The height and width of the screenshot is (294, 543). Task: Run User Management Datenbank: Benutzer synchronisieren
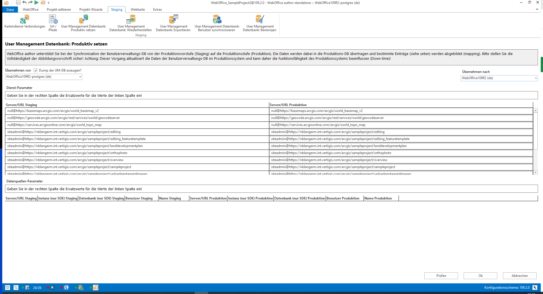click(x=217, y=22)
